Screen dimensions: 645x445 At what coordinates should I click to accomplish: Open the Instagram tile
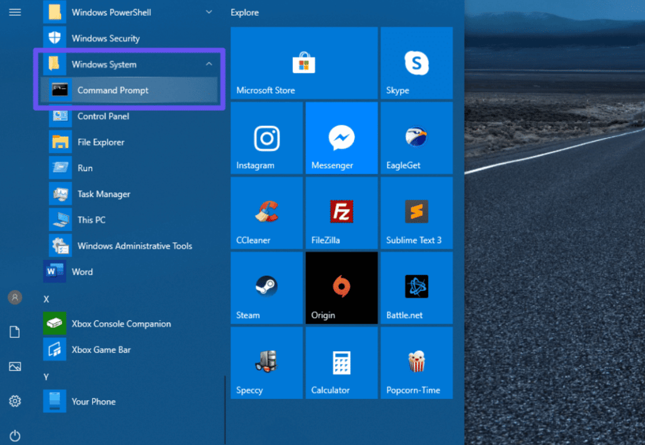click(x=266, y=138)
